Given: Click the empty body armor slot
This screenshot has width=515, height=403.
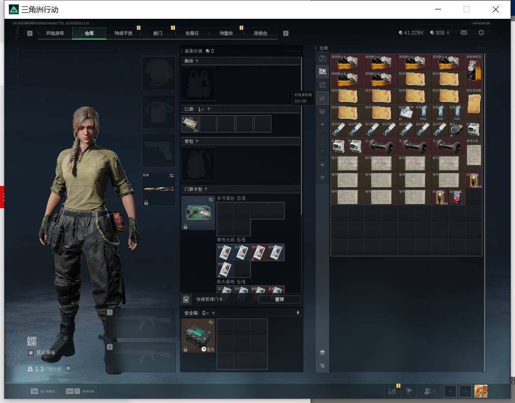Looking at the screenshot, I should [x=159, y=112].
